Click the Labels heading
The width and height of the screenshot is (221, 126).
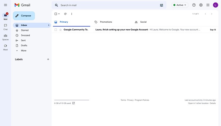pos(19,59)
